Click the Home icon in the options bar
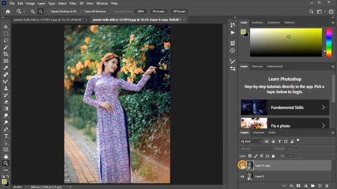This screenshot has width=337, height=189. click(x=8, y=12)
